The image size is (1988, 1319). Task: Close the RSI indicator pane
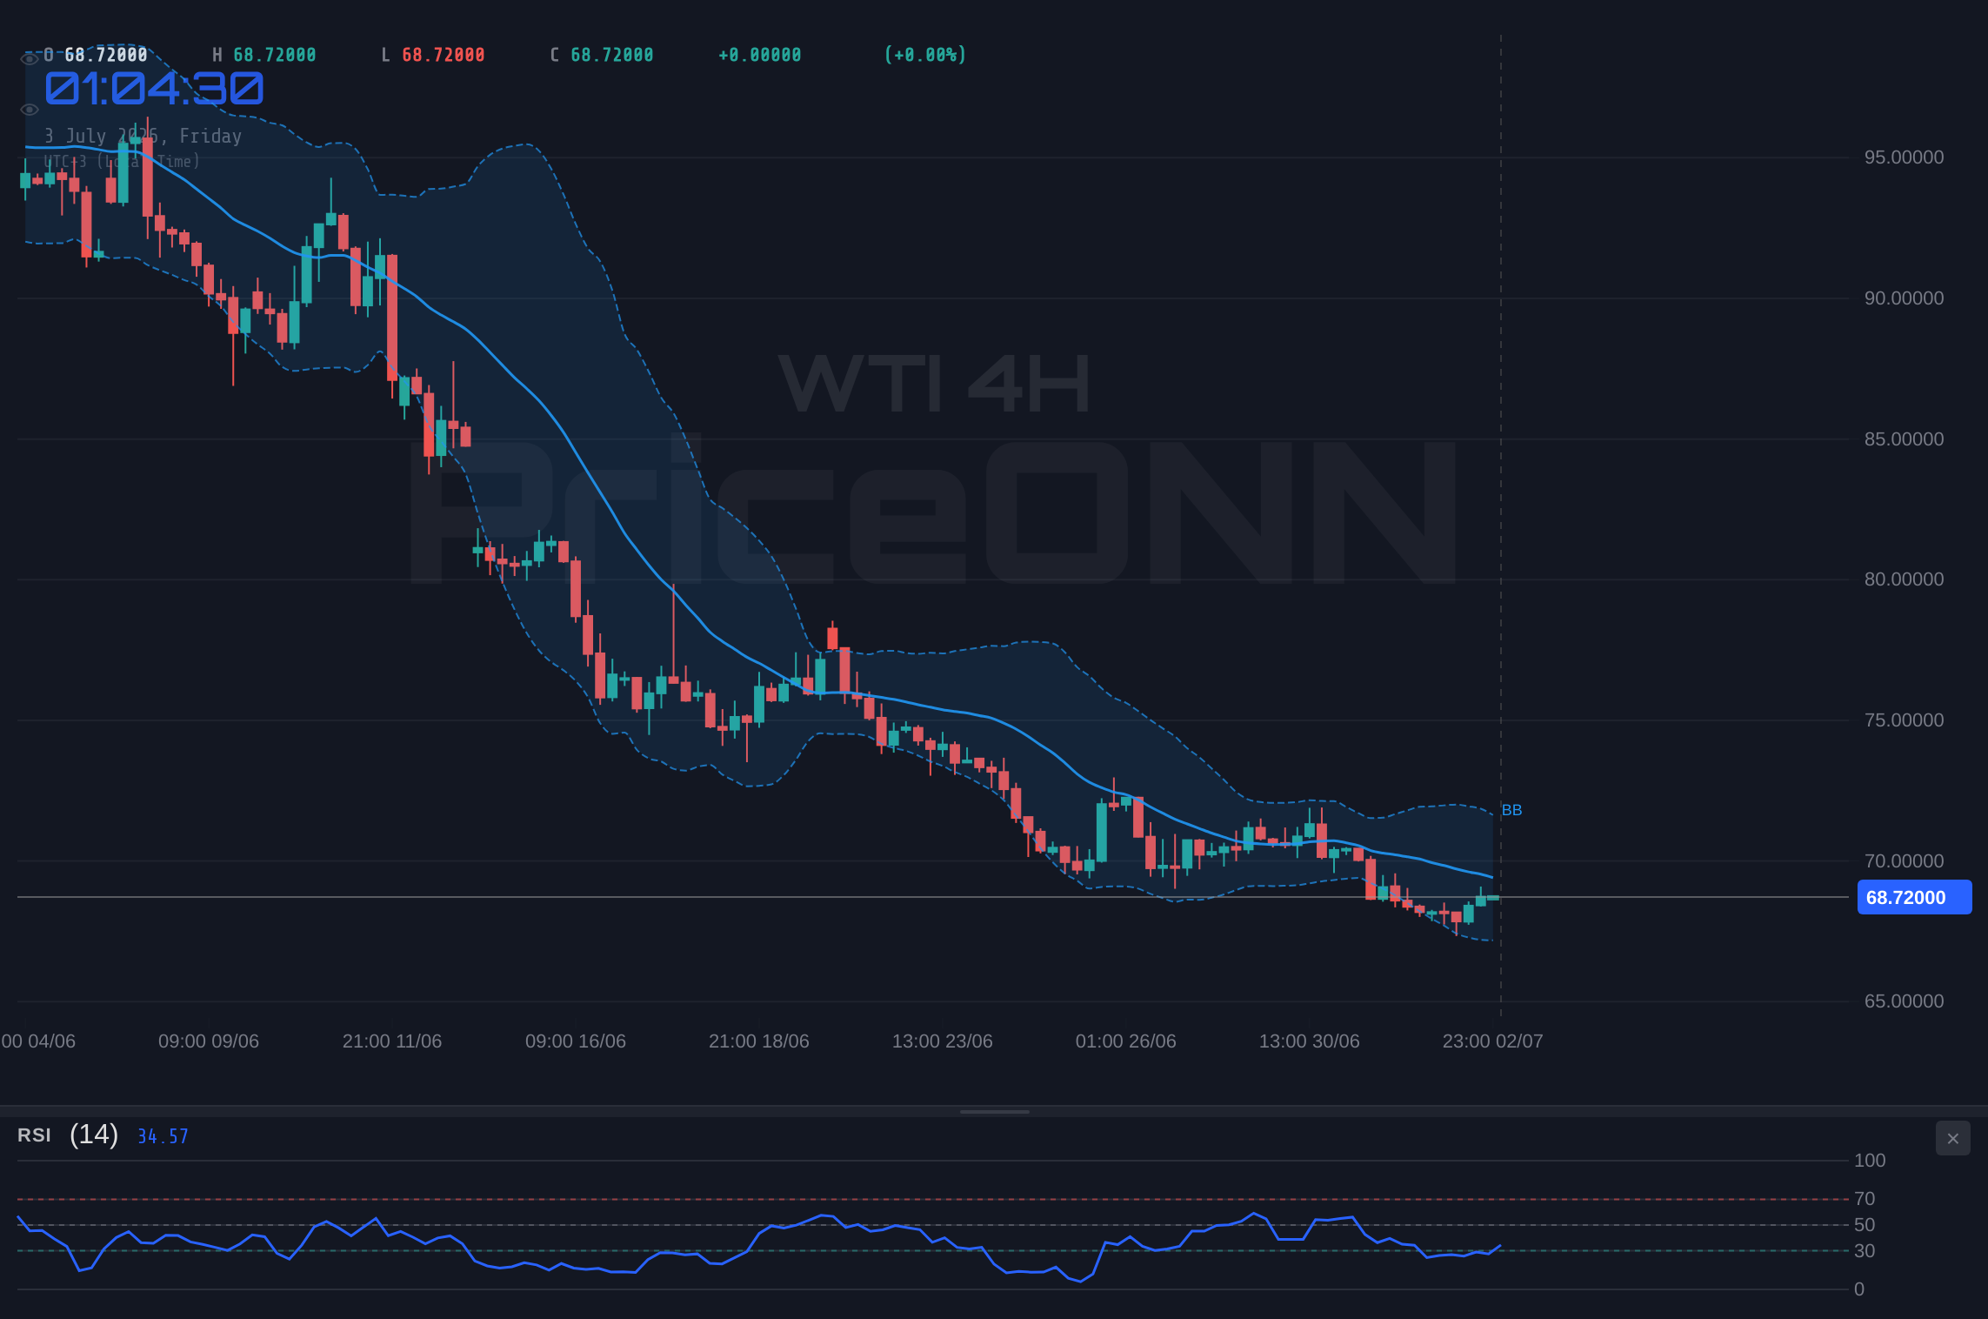(x=1953, y=1138)
